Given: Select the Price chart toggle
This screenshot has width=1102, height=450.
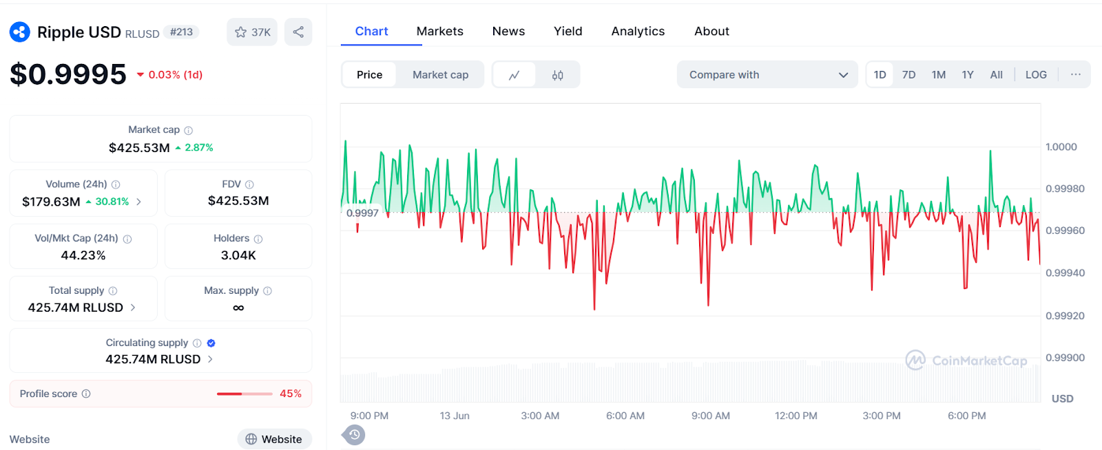Looking at the screenshot, I should click(369, 75).
